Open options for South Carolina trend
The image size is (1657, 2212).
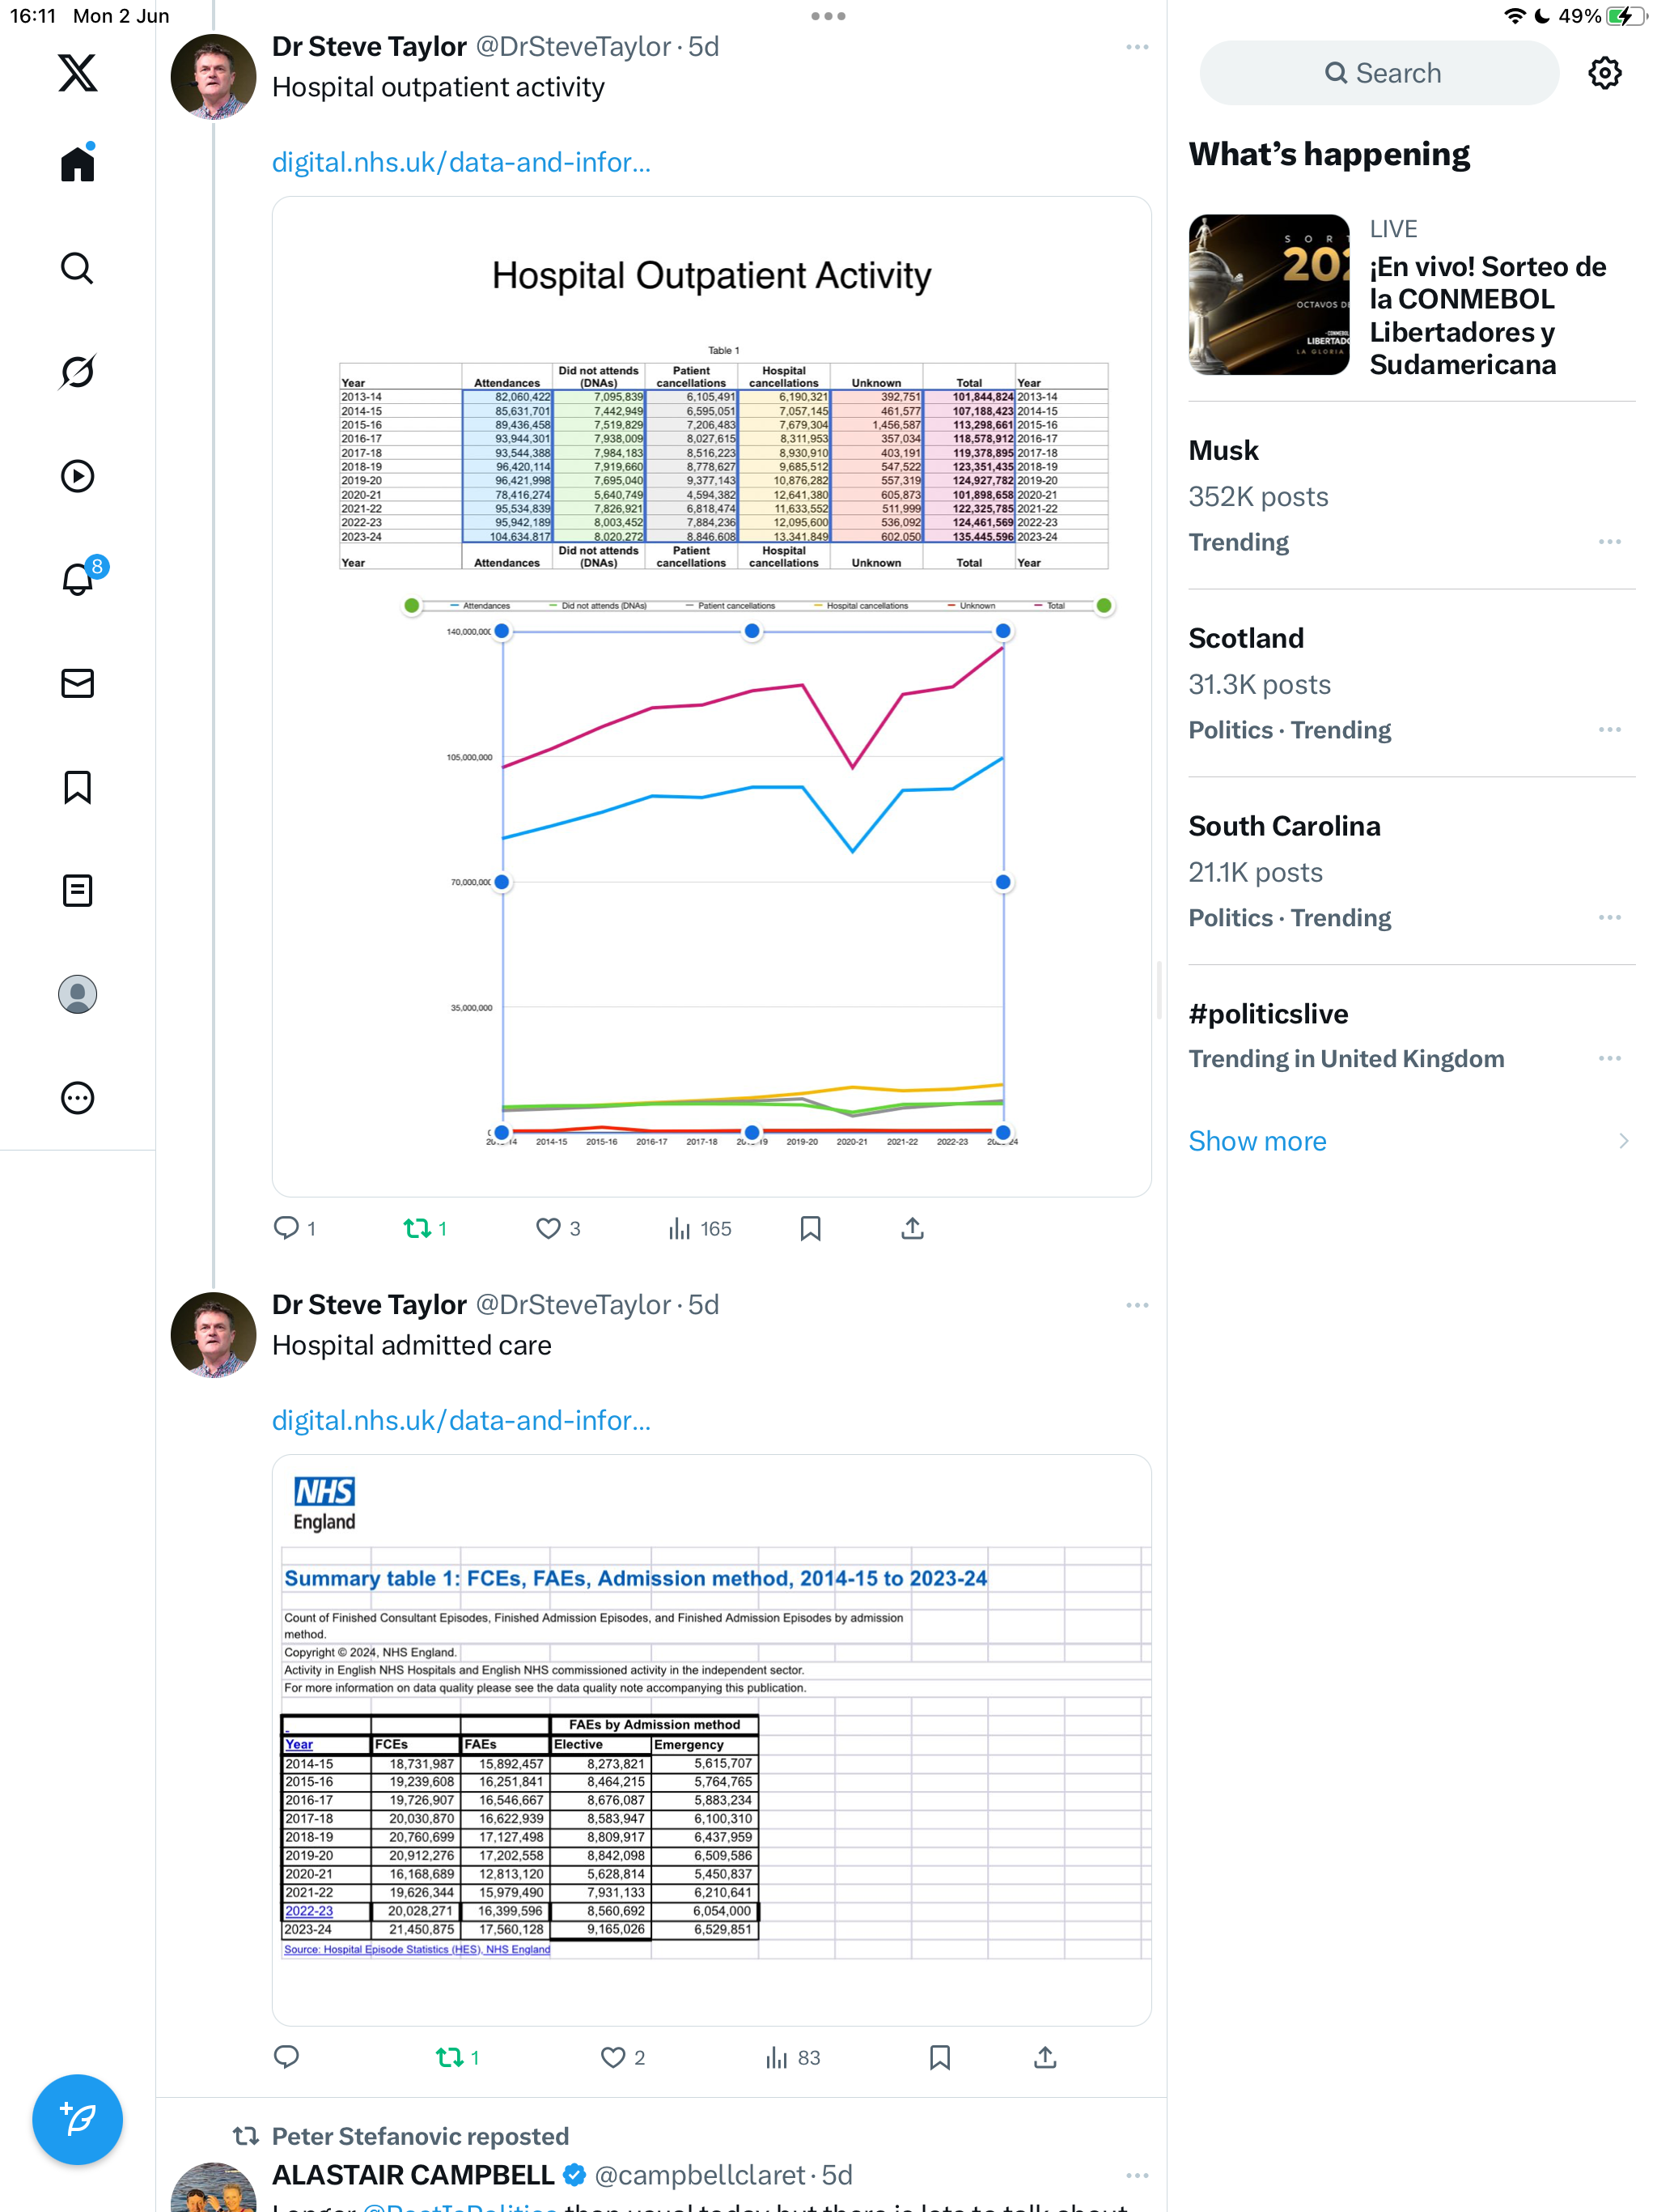coord(1609,918)
